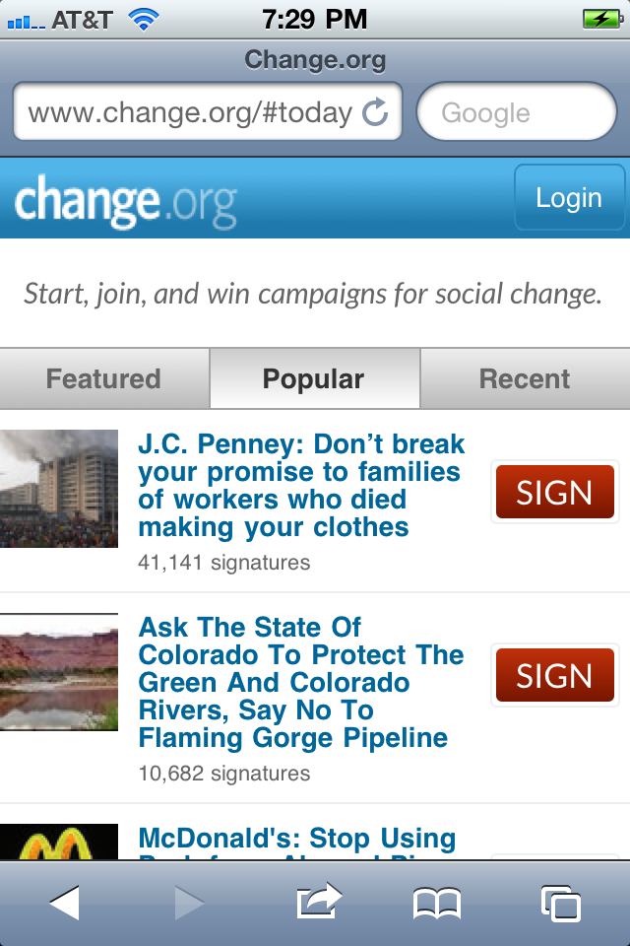Select the Popular tab
The width and height of the screenshot is (630, 946).
coord(314,379)
